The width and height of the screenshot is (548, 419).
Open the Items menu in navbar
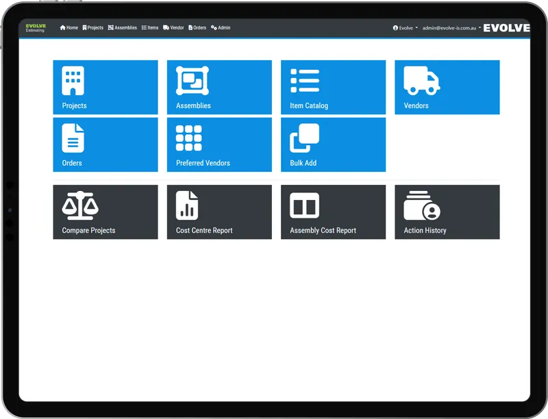(x=149, y=28)
